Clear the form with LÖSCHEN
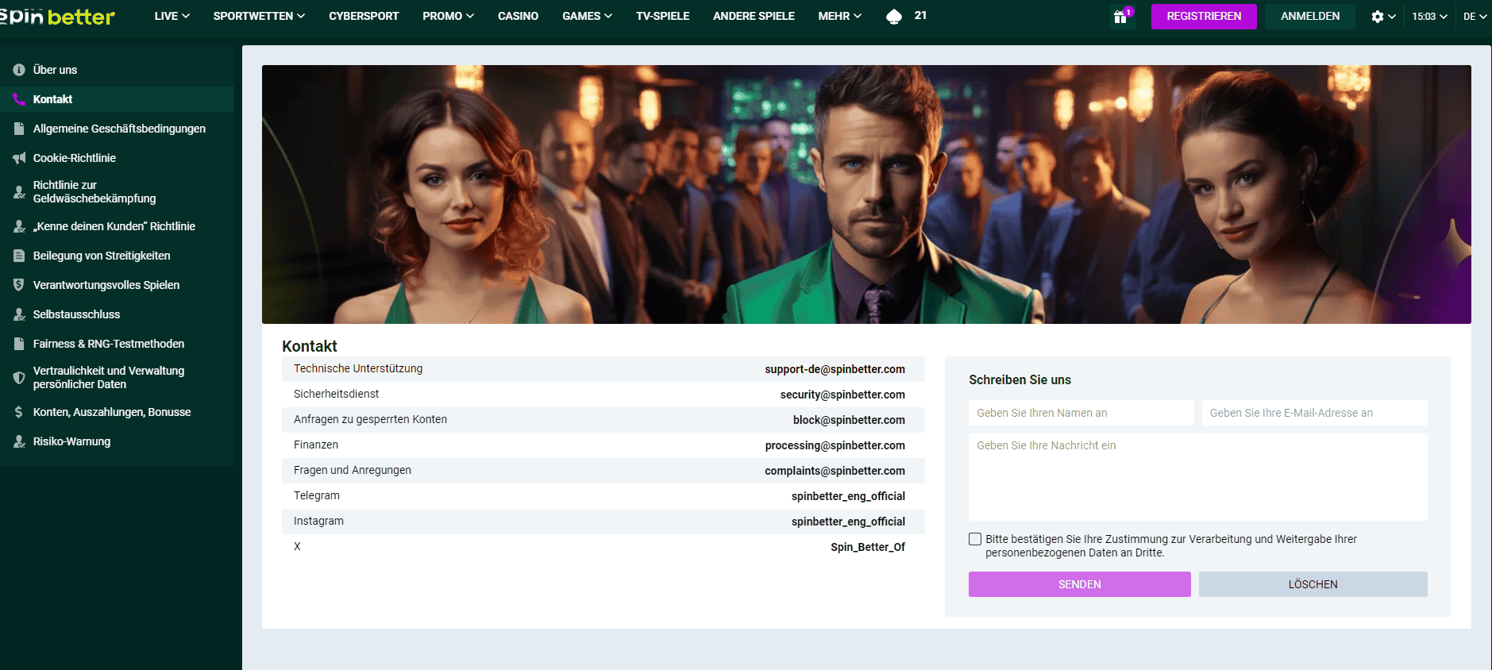1492x670 pixels. (1313, 584)
